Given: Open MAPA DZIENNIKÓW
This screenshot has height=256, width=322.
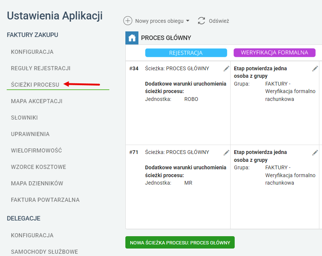Looking at the screenshot, I should (x=37, y=183).
